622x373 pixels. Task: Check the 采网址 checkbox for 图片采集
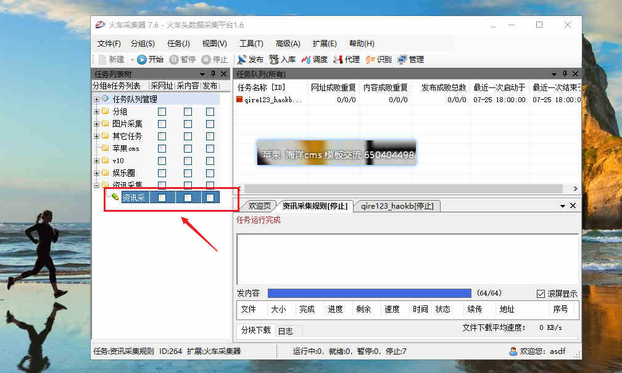[x=162, y=124]
